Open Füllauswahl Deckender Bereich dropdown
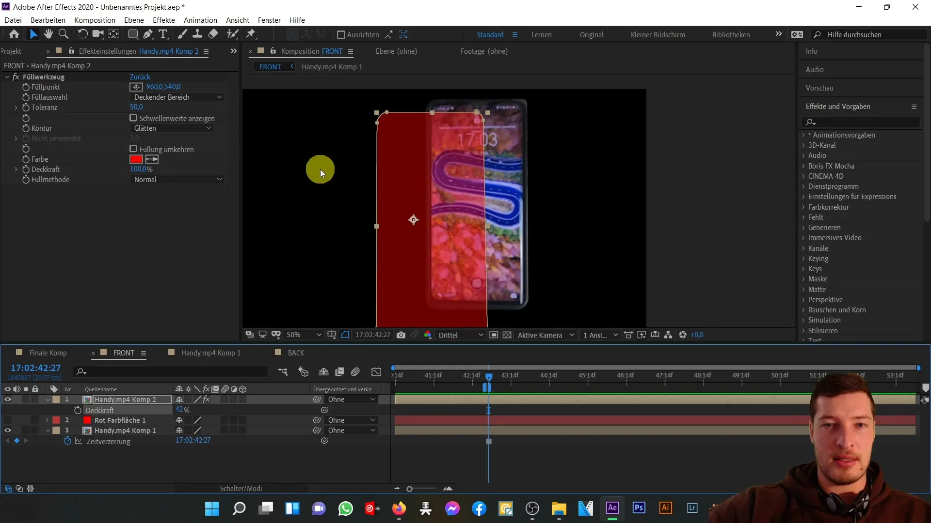 178,97
